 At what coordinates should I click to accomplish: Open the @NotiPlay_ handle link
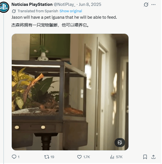pos(65,4)
